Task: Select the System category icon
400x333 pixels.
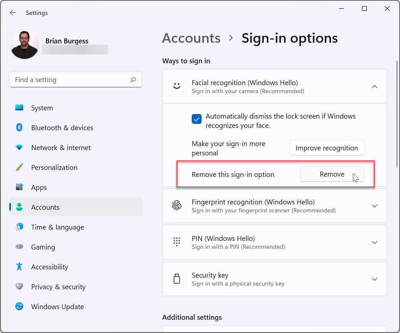Action: click(19, 108)
